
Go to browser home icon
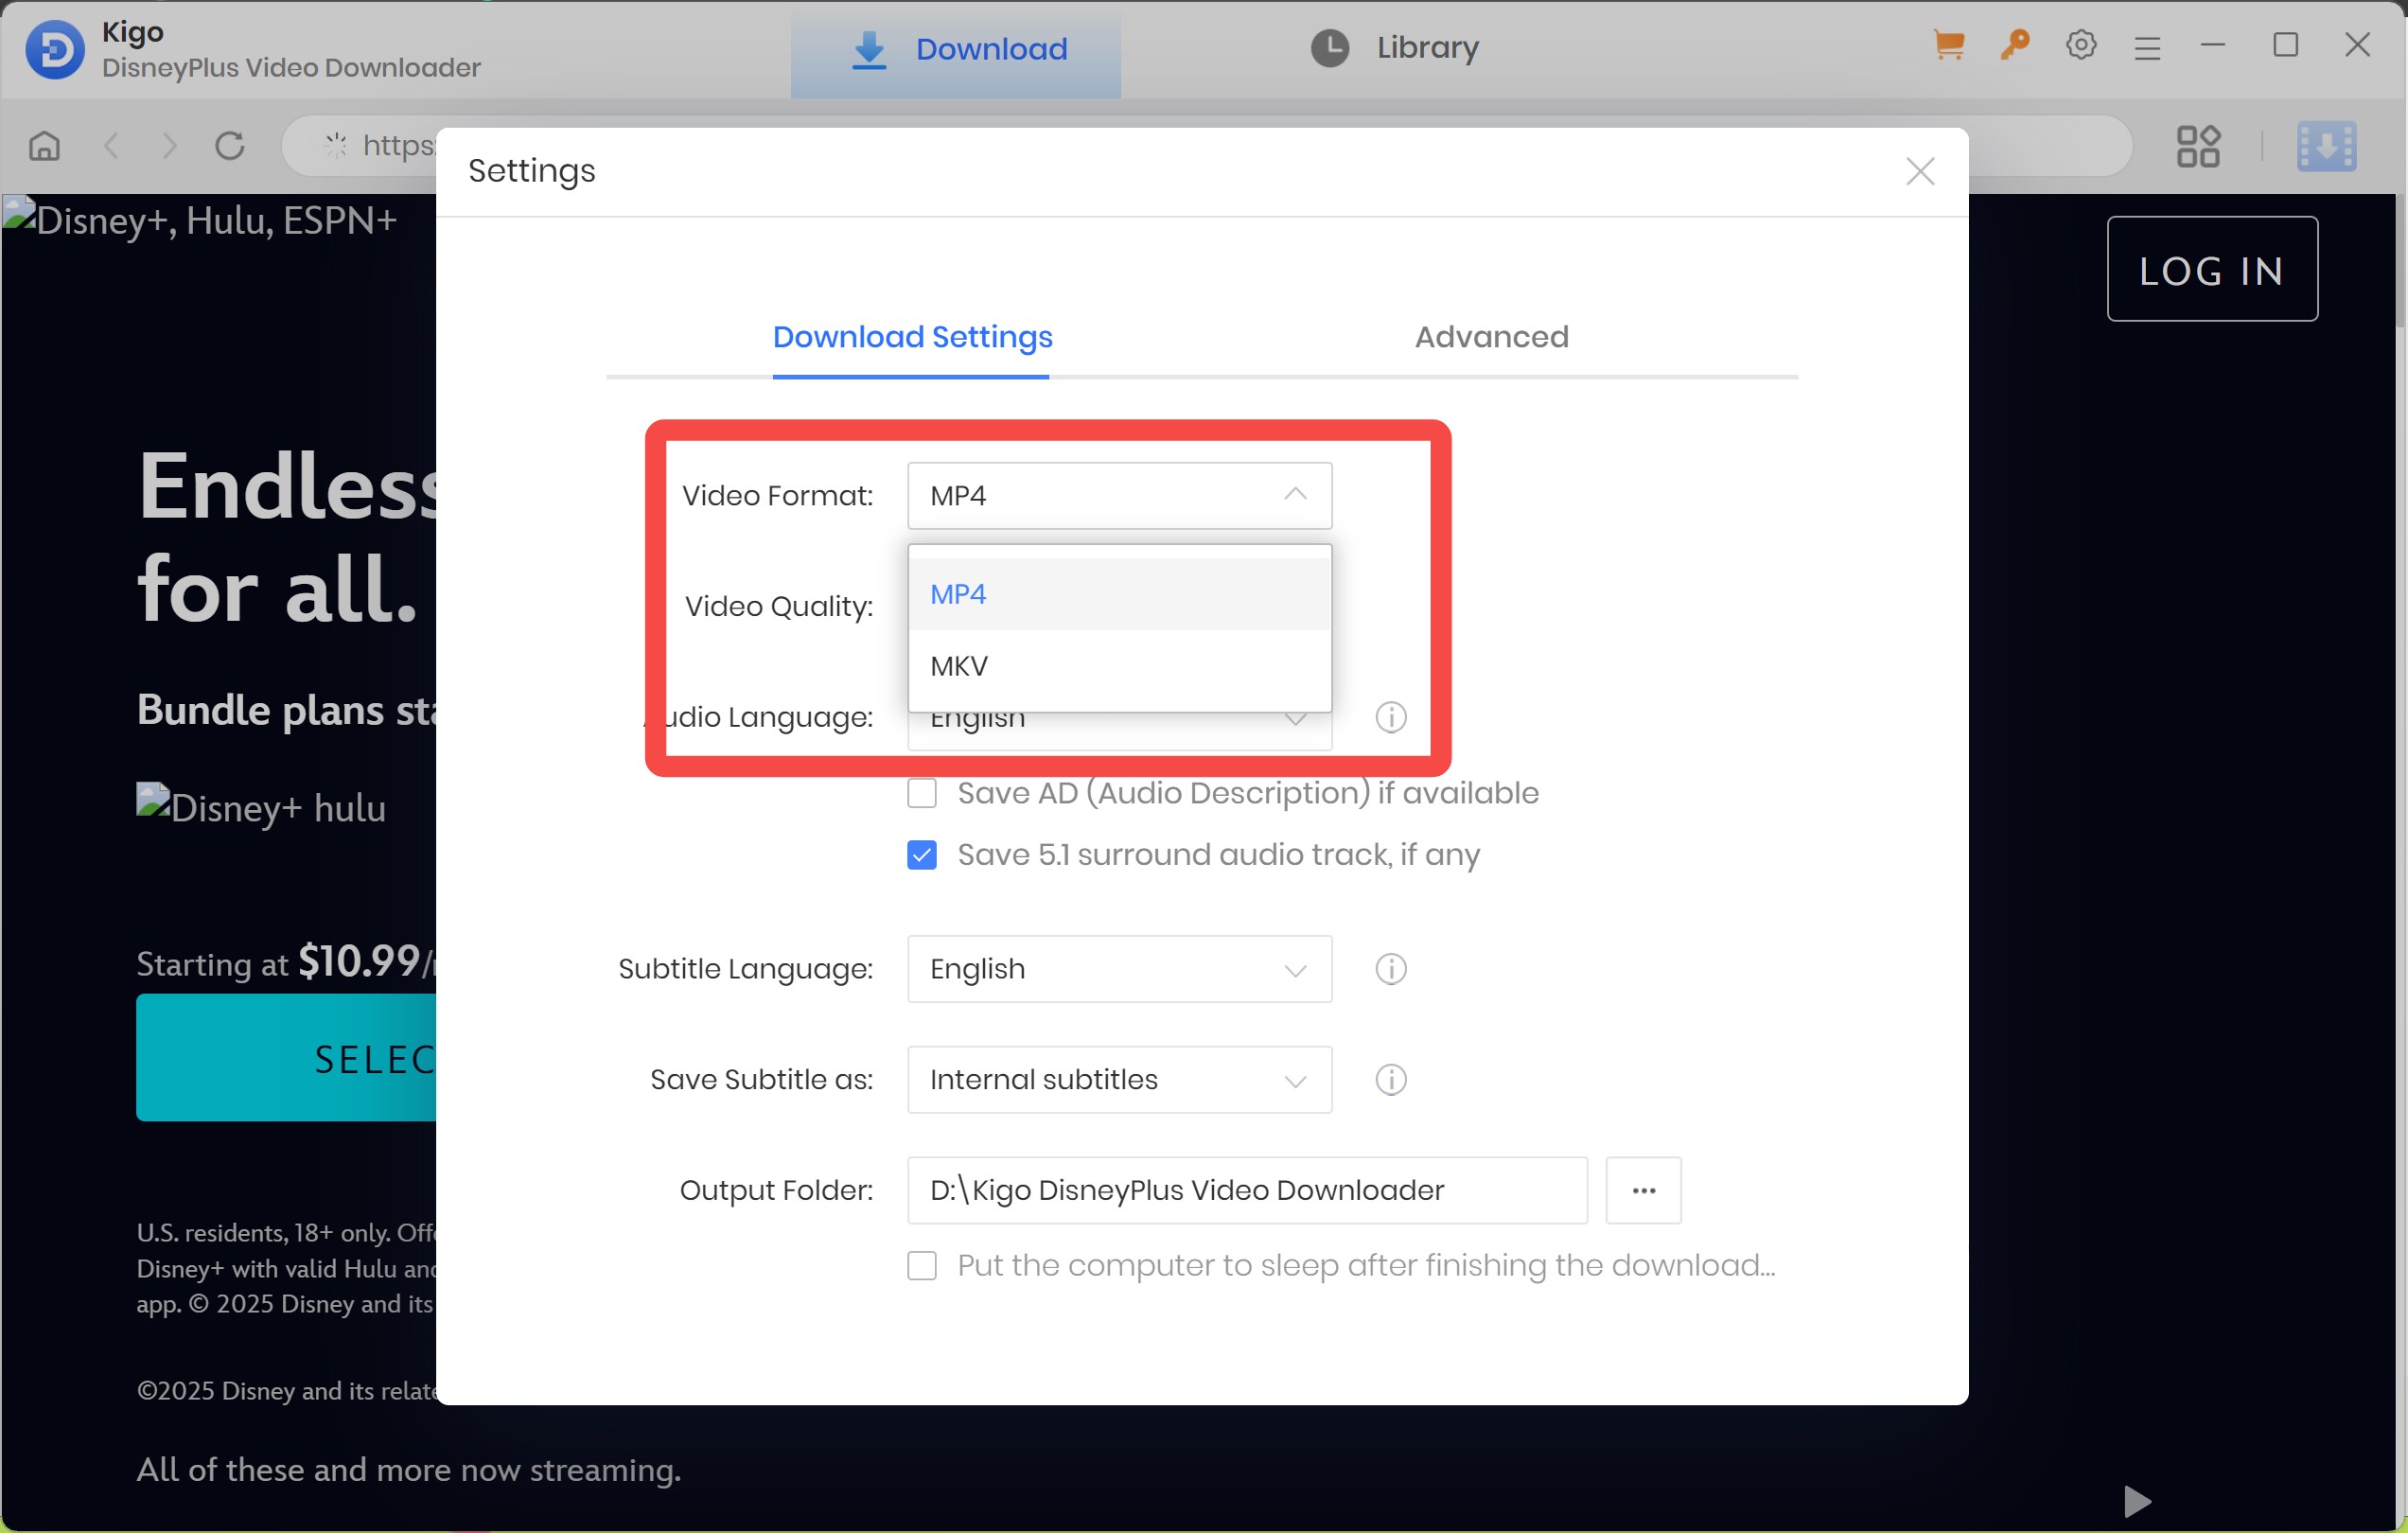[44, 146]
